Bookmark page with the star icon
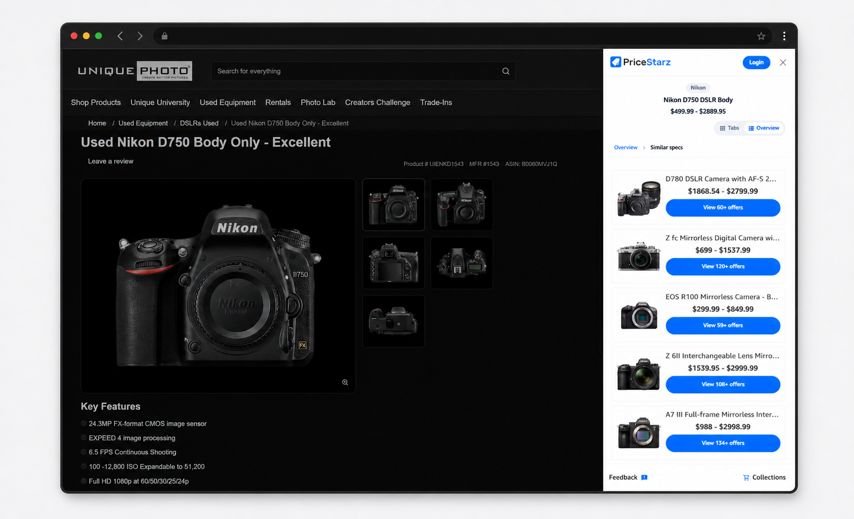 coord(761,36)
